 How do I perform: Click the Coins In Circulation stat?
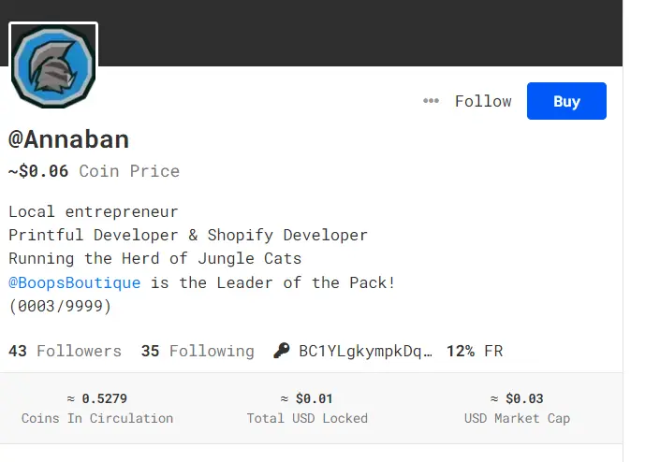(x=97, y=408)
